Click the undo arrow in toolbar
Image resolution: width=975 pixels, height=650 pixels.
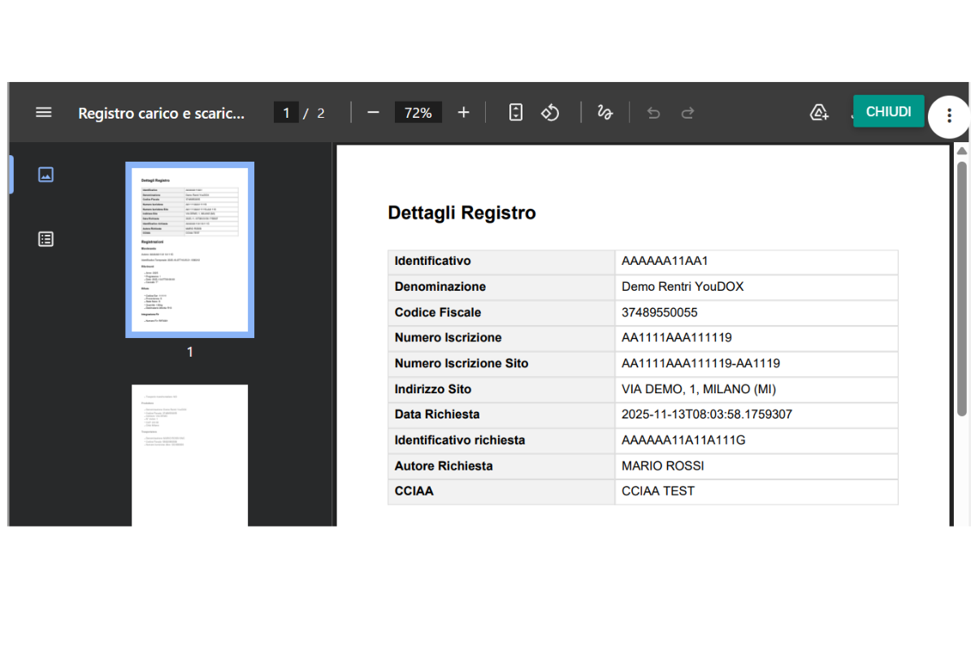[x=653, y=113]
